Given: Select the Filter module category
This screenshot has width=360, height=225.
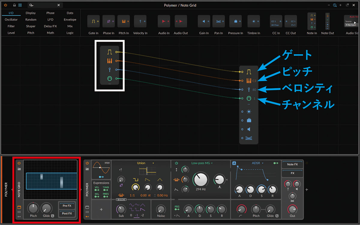Looking at the screenshot, I should tap(11, 26).
